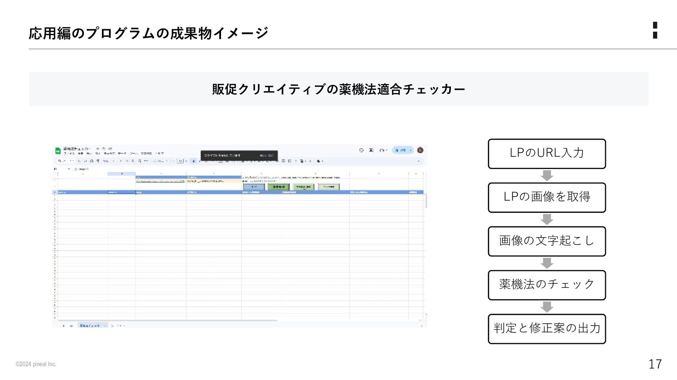Image resolution: width=677 pixels, height=380 pixels.
Task: Click the add new sheet plus icon
Action: tap(64, 326)
